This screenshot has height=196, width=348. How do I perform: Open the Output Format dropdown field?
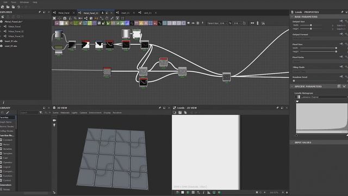[320, 39]
